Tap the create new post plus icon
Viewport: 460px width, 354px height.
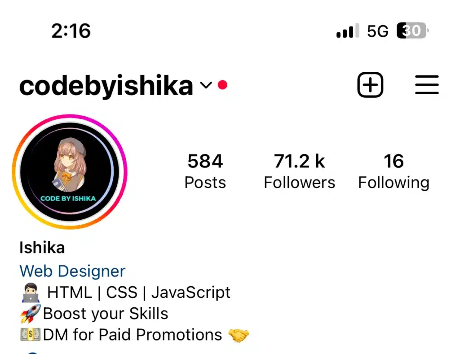(x=370, y=85)
